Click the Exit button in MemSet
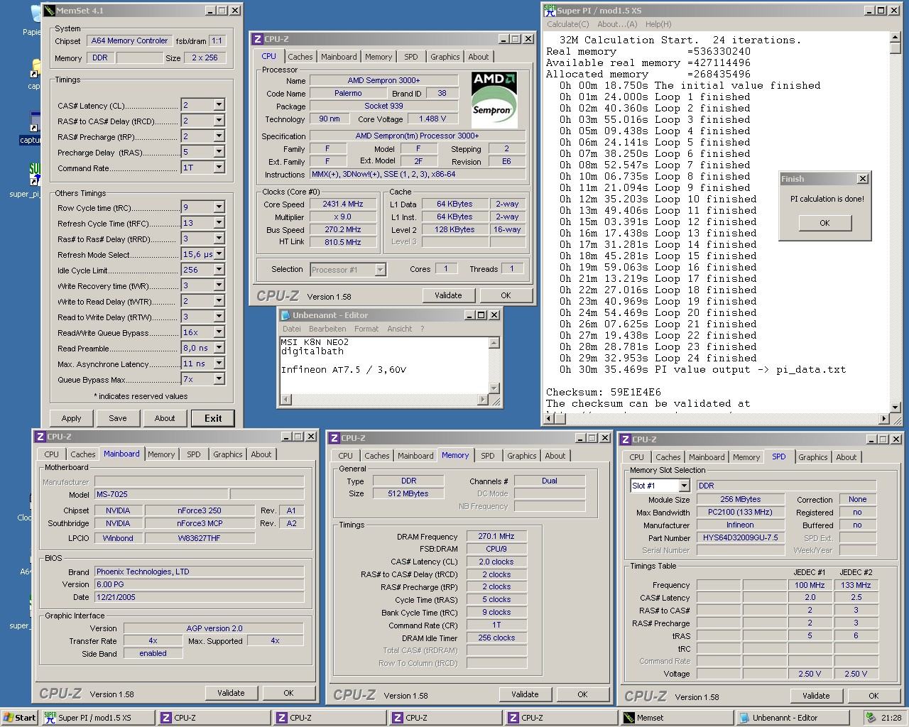Viewport: 909px width, 727px height. point(213,418)
